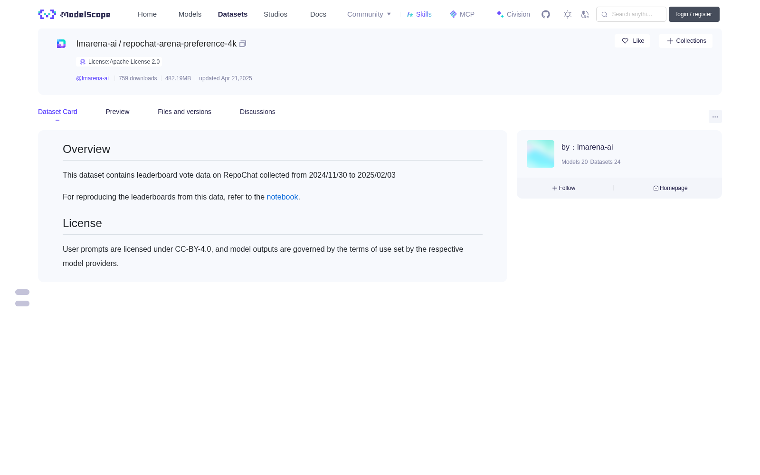Click the lmarena-ai owner name in title
Viewport: 760px width, 475px height.
pyautogui.click(x=96, y=44)
